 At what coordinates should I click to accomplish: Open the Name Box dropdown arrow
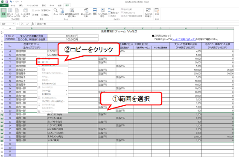[x=14, y=24]
